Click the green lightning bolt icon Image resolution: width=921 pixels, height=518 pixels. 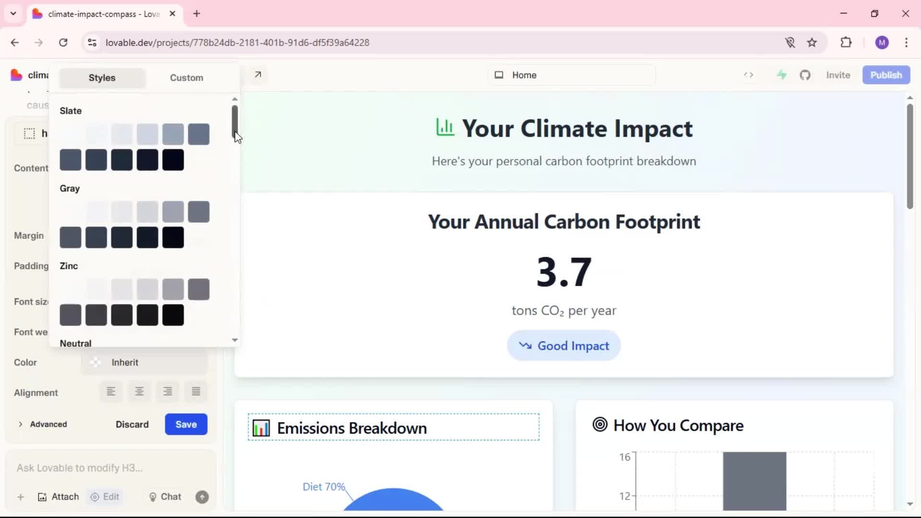(x=781, y=75)
